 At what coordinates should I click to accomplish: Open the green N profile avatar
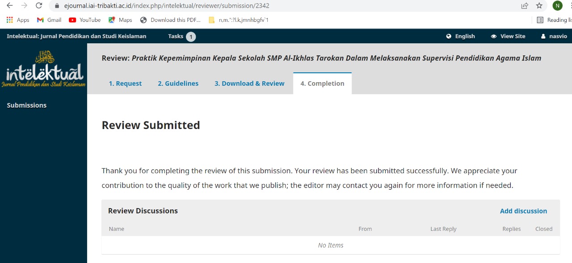(x=557, y=6)
